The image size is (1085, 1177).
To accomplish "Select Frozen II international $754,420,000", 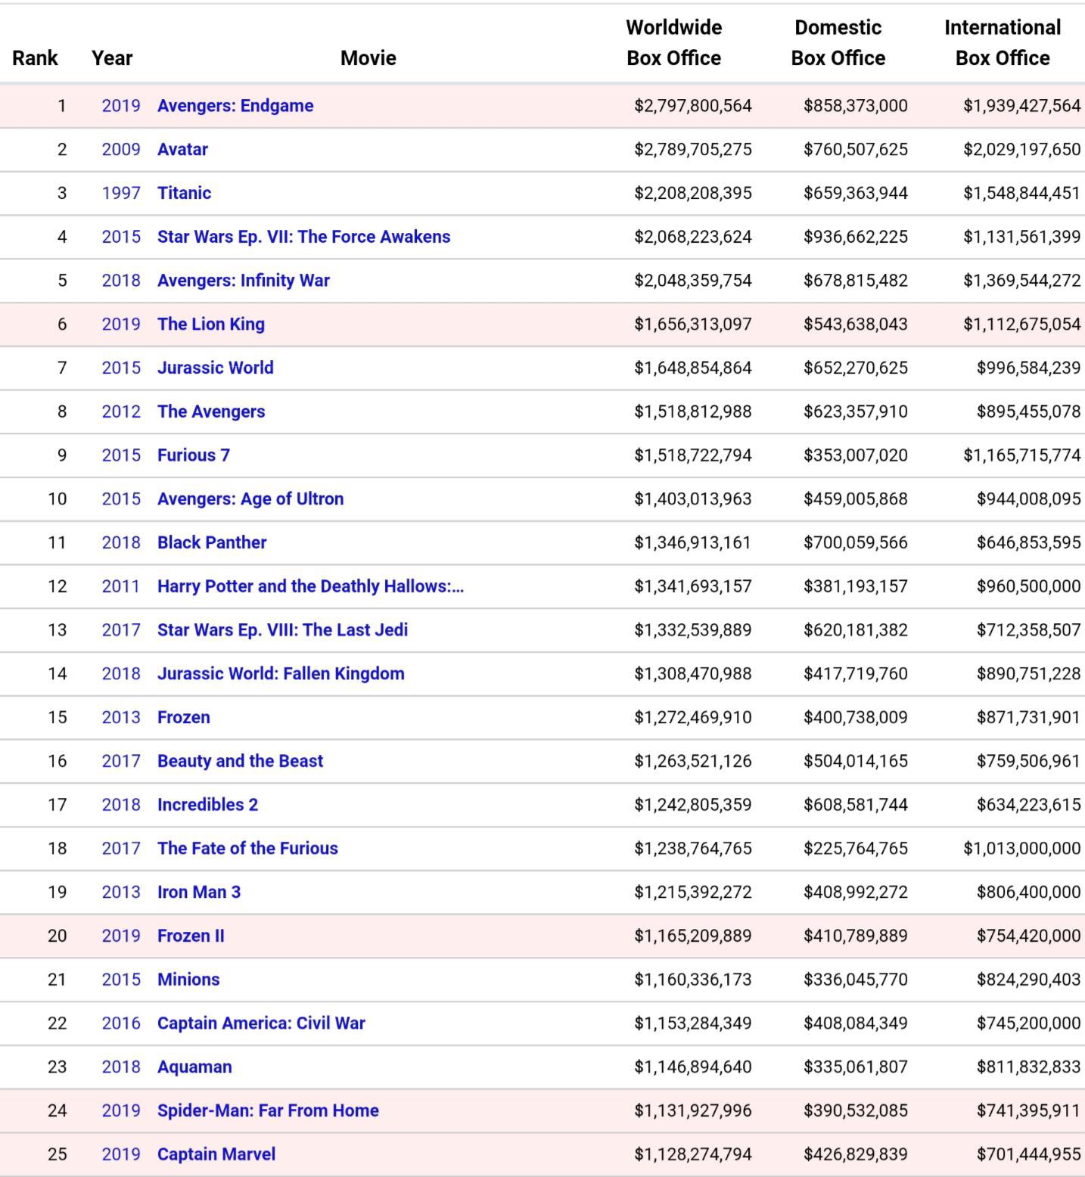I will [x=1029, y=936].
